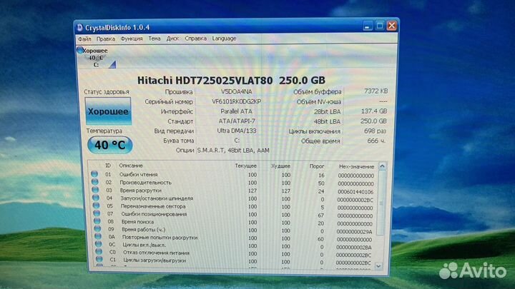515x289 pixels.
Task: Click the Хорошее health status button
Action: pyautogui.click(x=107, y=111)
